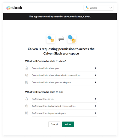Click grid icon beside Perform actions in workspace
Viewport: 120px width, 139px height.
tap(27, 113)
